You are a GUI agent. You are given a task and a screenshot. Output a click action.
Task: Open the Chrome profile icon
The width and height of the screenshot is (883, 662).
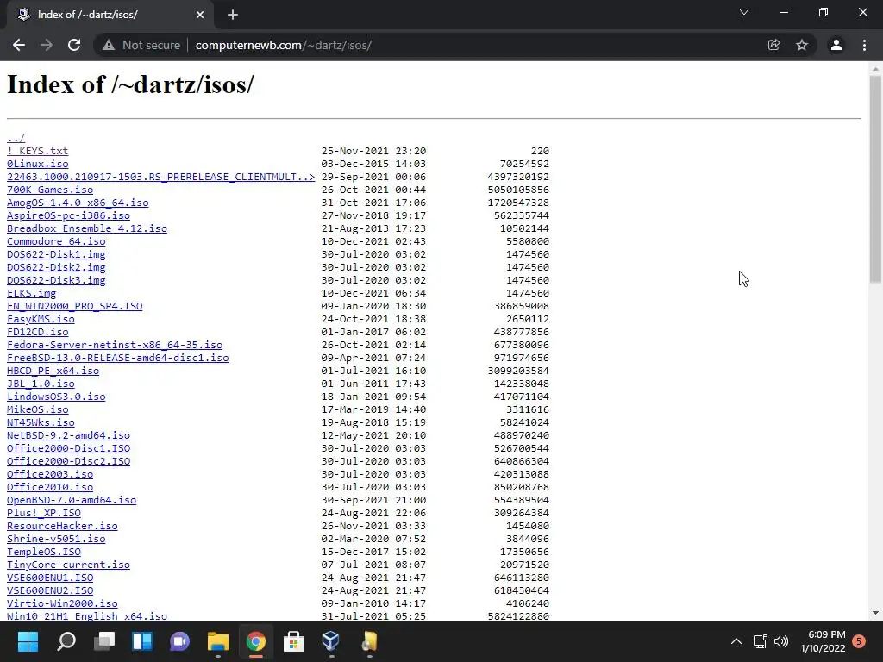(x=836, y=45)
